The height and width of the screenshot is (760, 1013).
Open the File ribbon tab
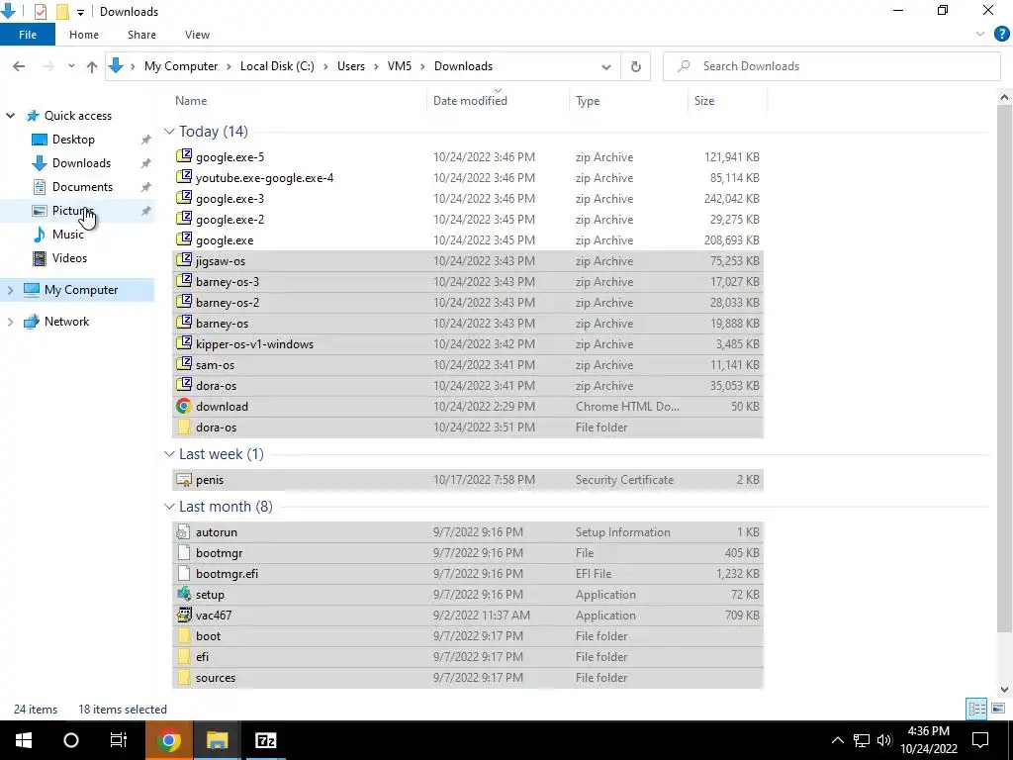click(27, 35)
